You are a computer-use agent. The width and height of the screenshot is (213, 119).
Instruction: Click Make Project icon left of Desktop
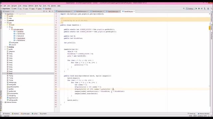[x=184, y=9]
